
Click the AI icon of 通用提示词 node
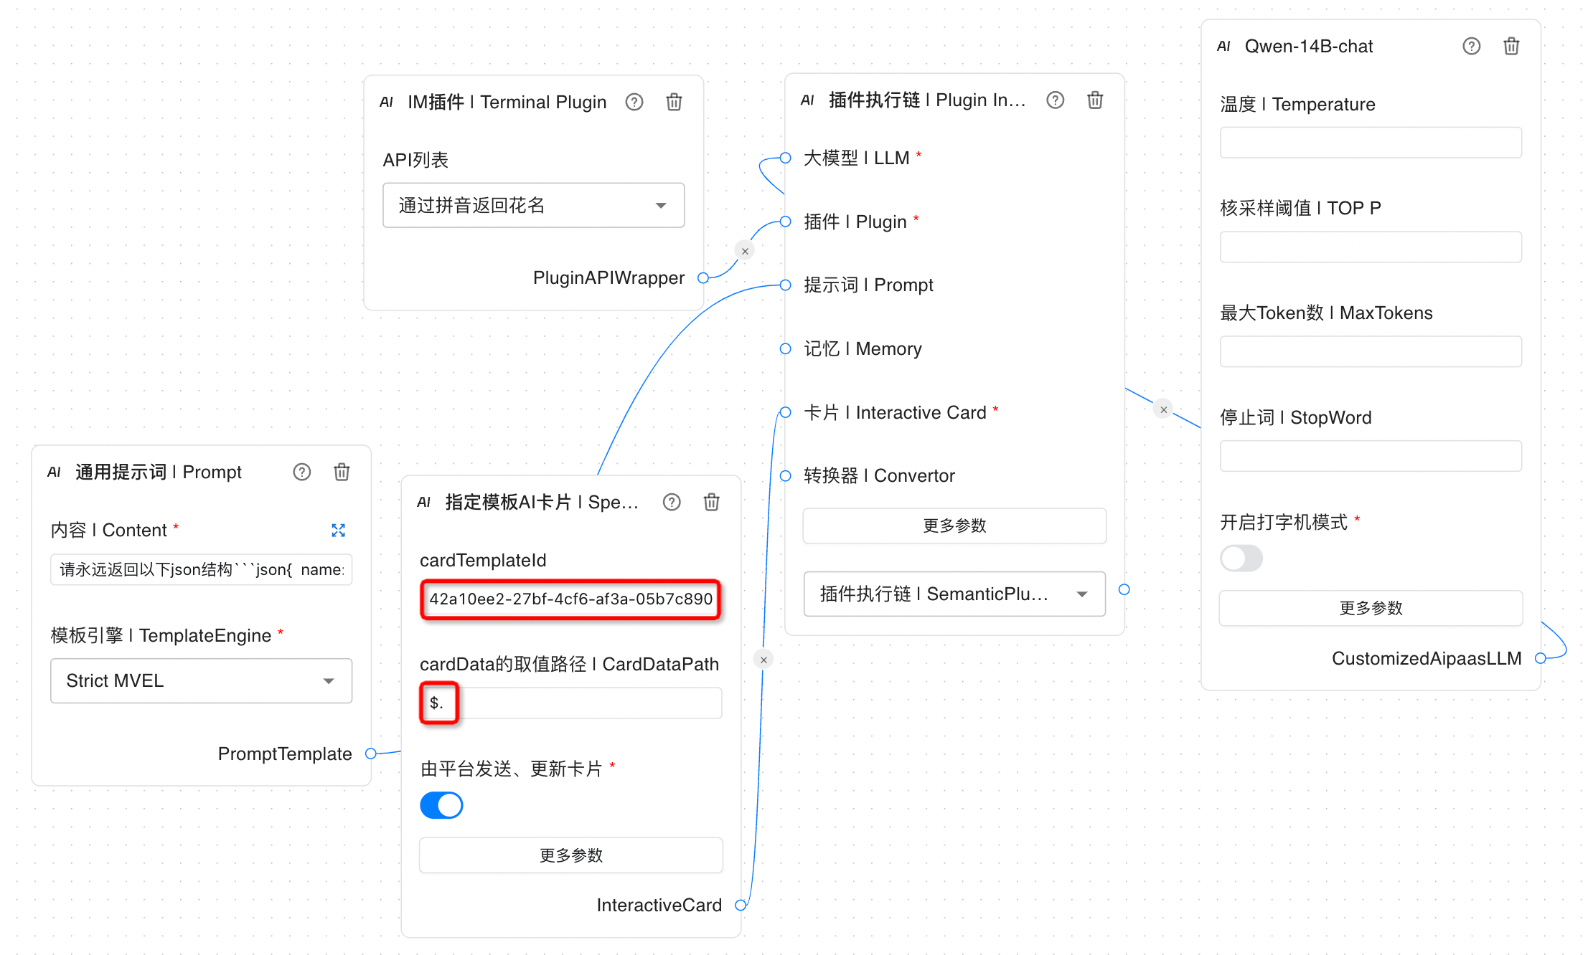[x=54, y=472]
